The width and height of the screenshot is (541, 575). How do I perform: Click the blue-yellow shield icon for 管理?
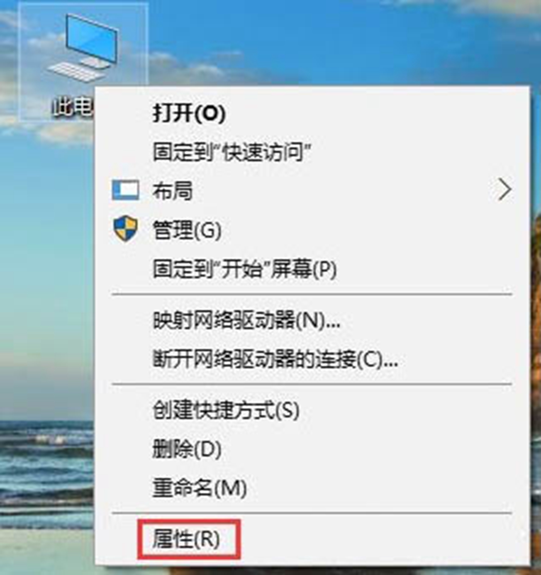point(125,228)
